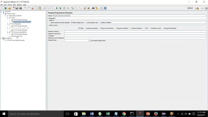
Task: Open the Function helper dialog icon
Action: [x=102, y=8]
